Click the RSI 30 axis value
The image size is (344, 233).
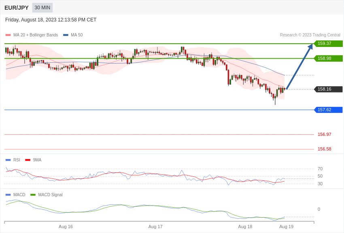pos(320,184)
